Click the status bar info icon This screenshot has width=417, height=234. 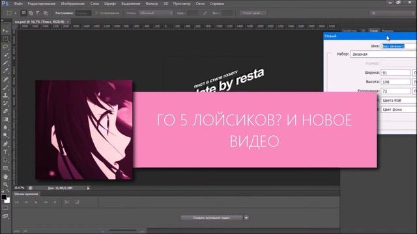coord(31,188)
